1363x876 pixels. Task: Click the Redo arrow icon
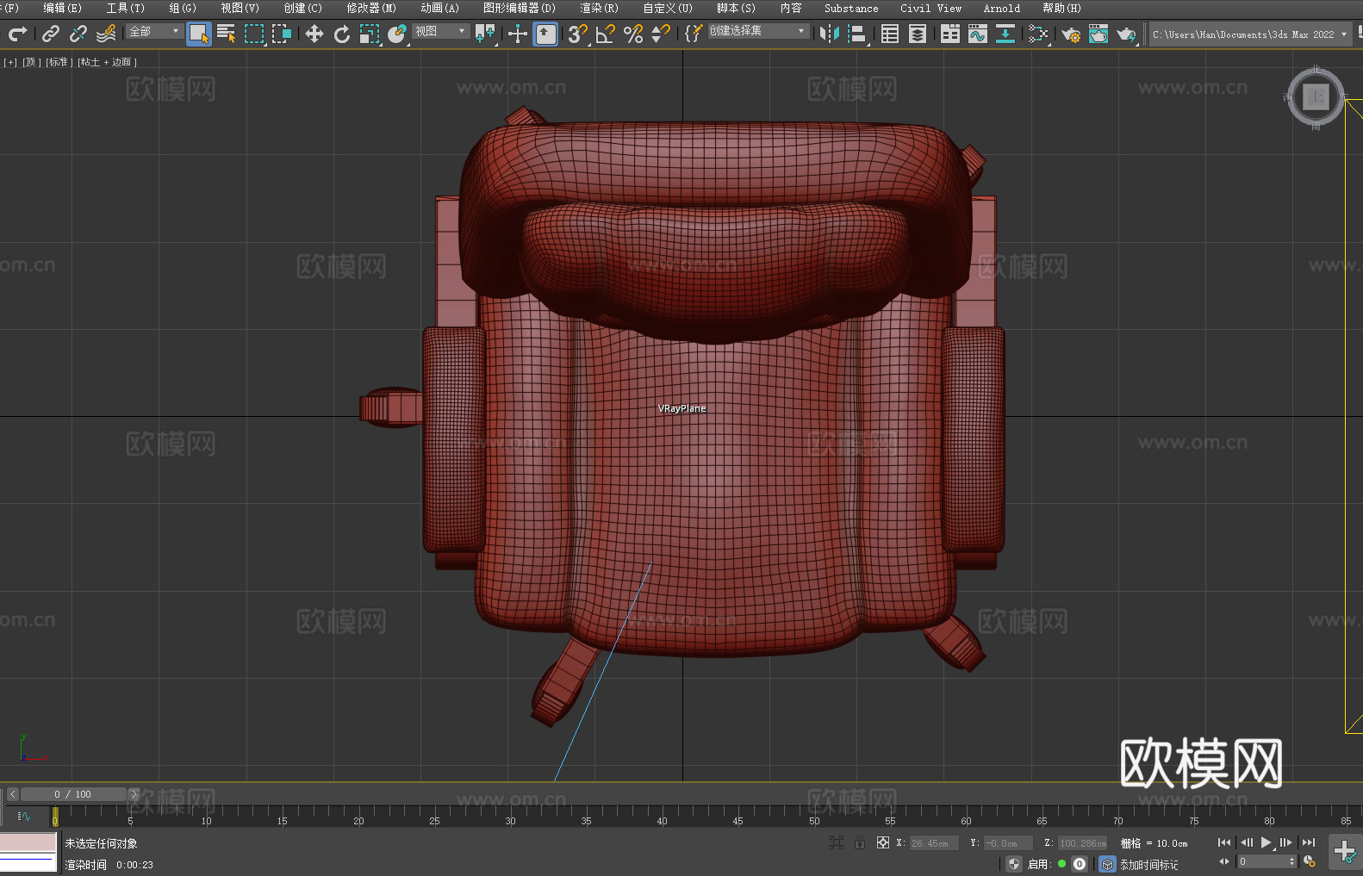point(17,34)
